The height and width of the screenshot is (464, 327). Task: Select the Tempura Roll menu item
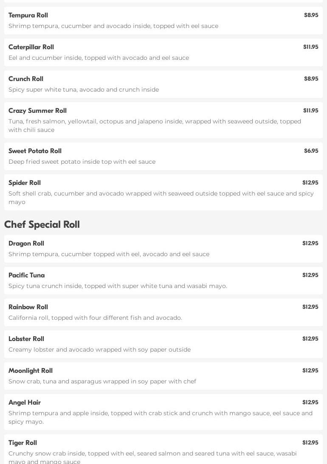click(28, 15)
